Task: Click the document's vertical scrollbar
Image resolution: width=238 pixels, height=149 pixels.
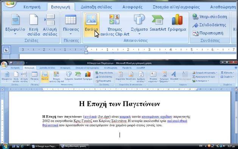Action: (x=236, y=117)
